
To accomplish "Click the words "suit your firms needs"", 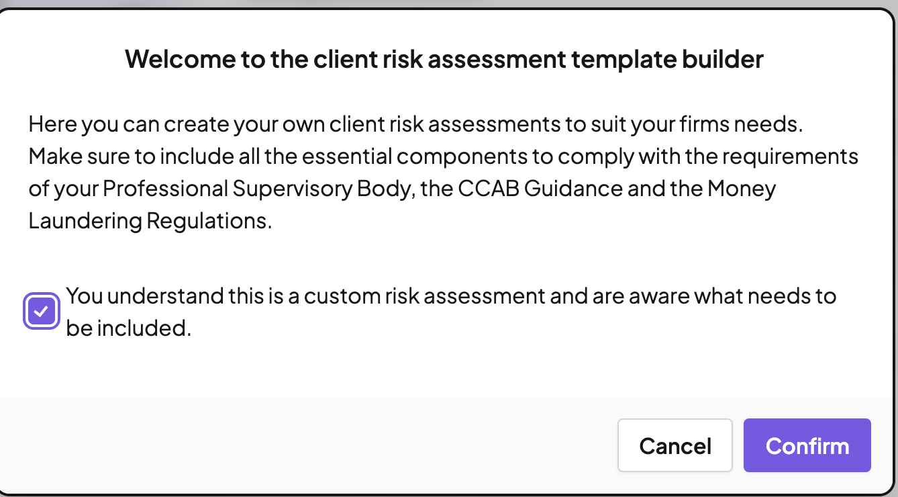I will pyautogui.click(x=713, y=124).
